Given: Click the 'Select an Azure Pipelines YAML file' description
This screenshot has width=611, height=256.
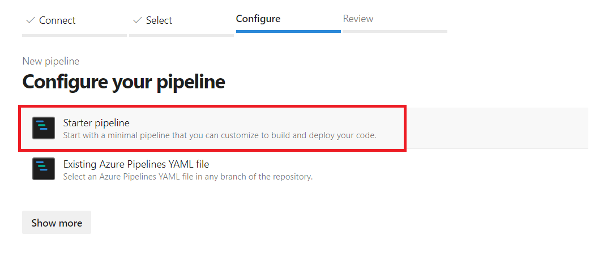Looking at the screenshot, I should 187,177.
